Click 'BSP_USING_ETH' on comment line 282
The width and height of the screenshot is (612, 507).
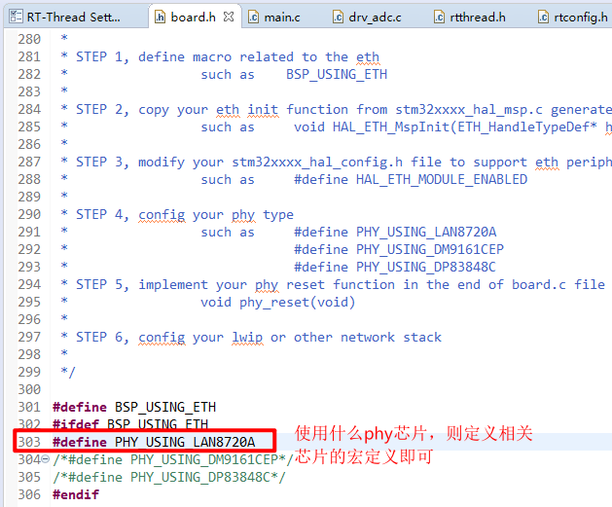point(337,74)
